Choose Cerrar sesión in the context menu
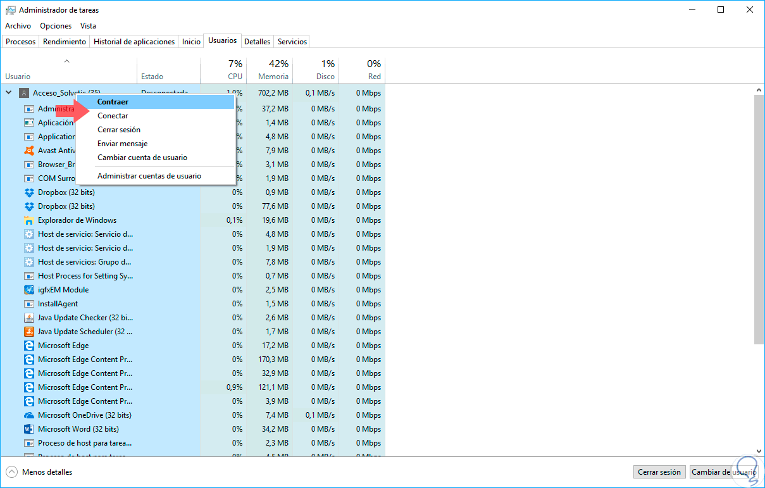 coord(156,130)
